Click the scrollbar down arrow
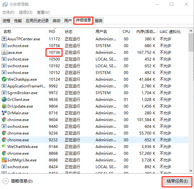This screenshot has width=194, height=189. tap(191, 171)
